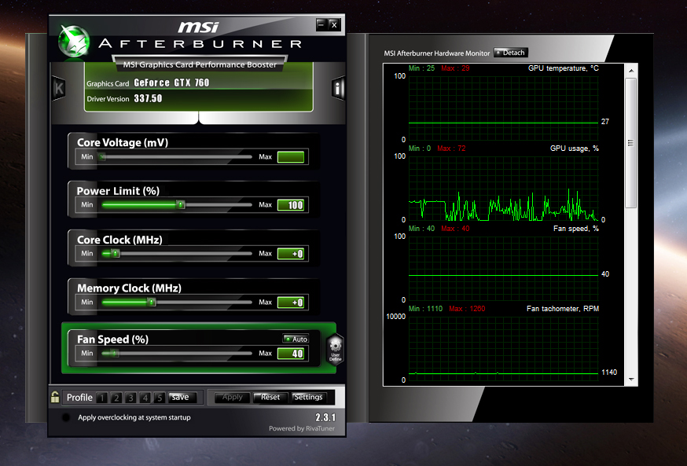This screenshot has height=466, width=687.
Task: Toggle Auto fan speed mode
Action: (x=296, y=339)
